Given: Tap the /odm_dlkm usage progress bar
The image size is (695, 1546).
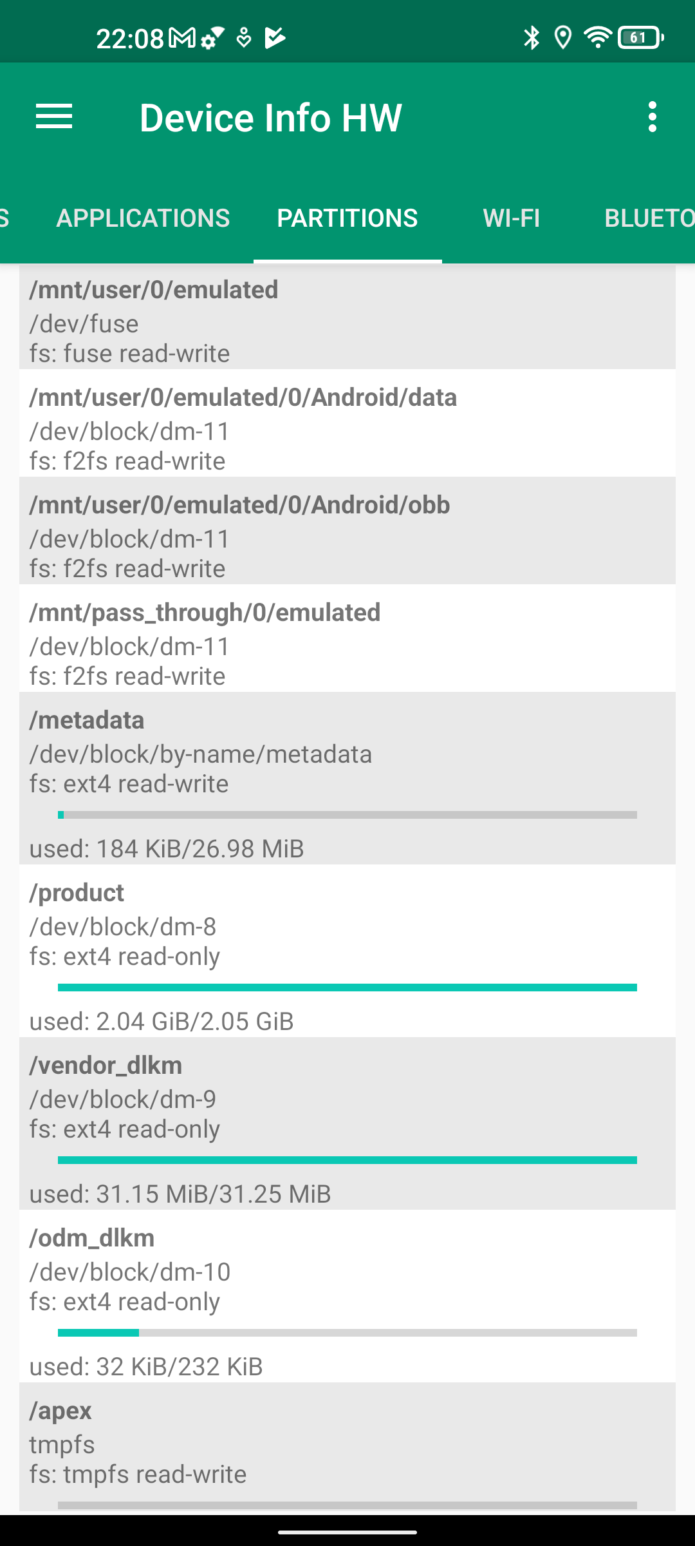Looking at the screenshot, I should tap(347, 1333).
